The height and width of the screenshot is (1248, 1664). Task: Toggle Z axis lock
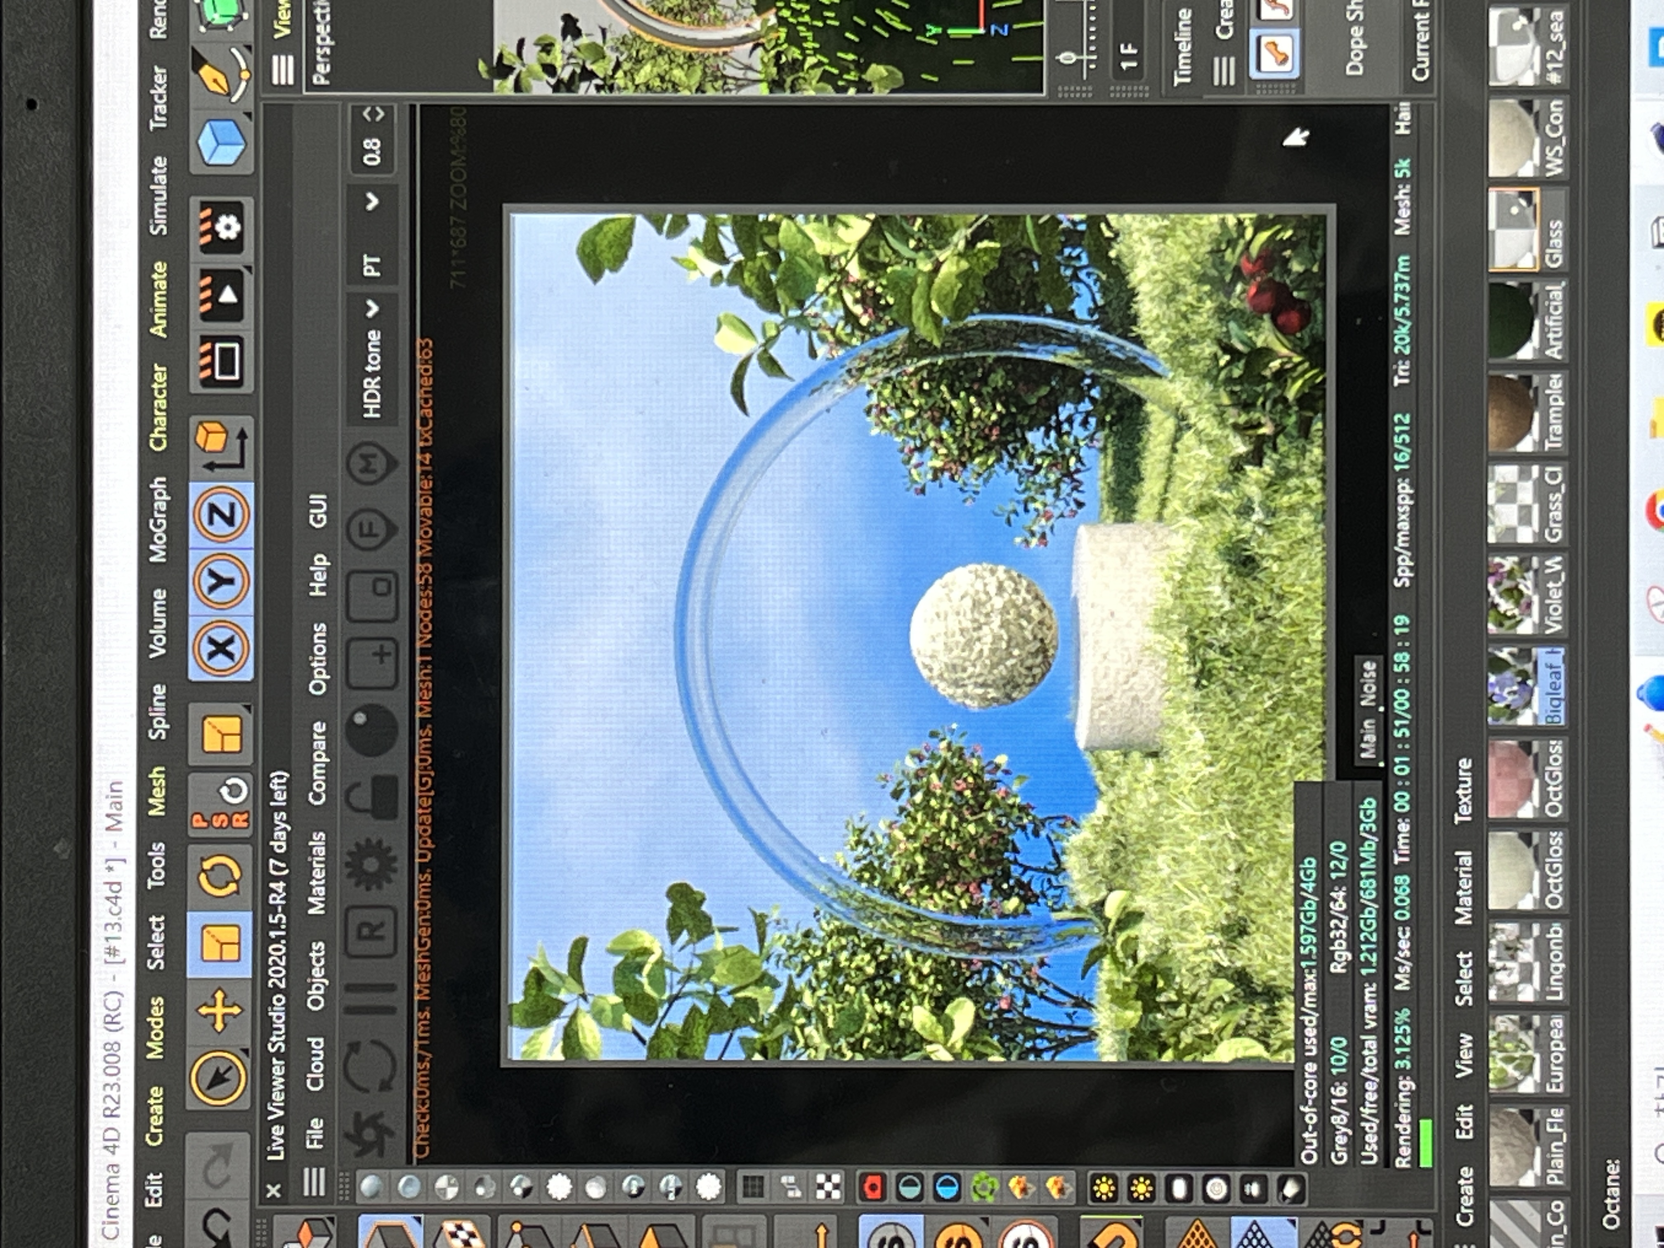(220, 515)
